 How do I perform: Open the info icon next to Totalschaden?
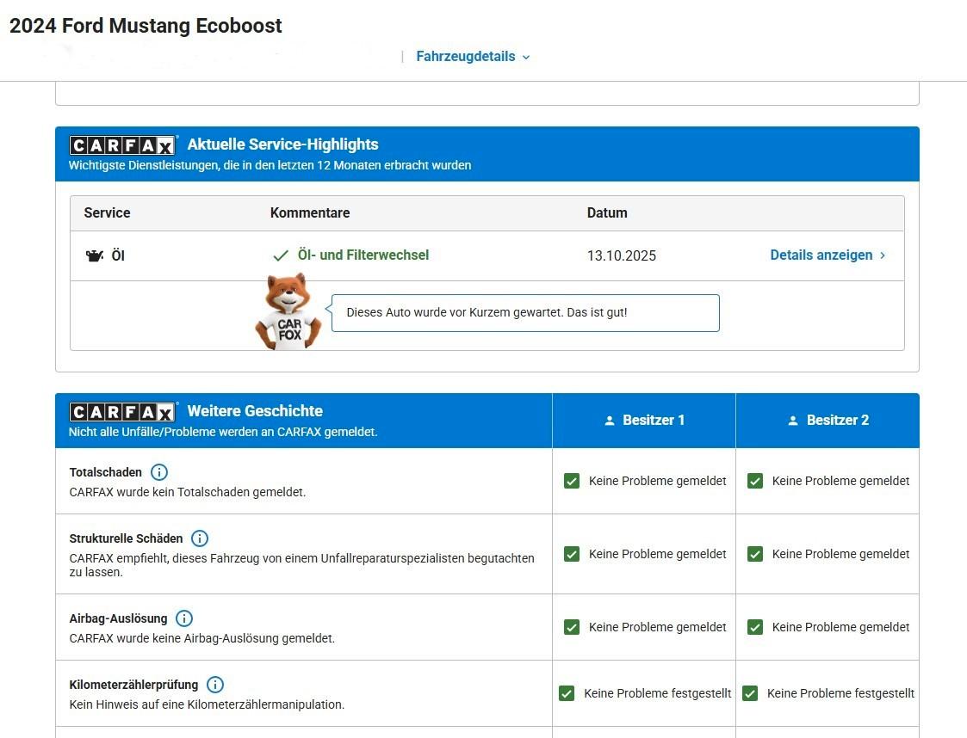coord(159,472)
